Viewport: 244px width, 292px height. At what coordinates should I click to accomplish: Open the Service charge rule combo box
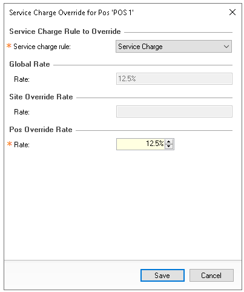click(174, 47)
